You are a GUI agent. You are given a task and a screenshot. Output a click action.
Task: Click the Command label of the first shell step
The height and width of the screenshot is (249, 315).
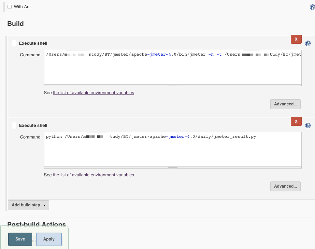tap(30, 55)
